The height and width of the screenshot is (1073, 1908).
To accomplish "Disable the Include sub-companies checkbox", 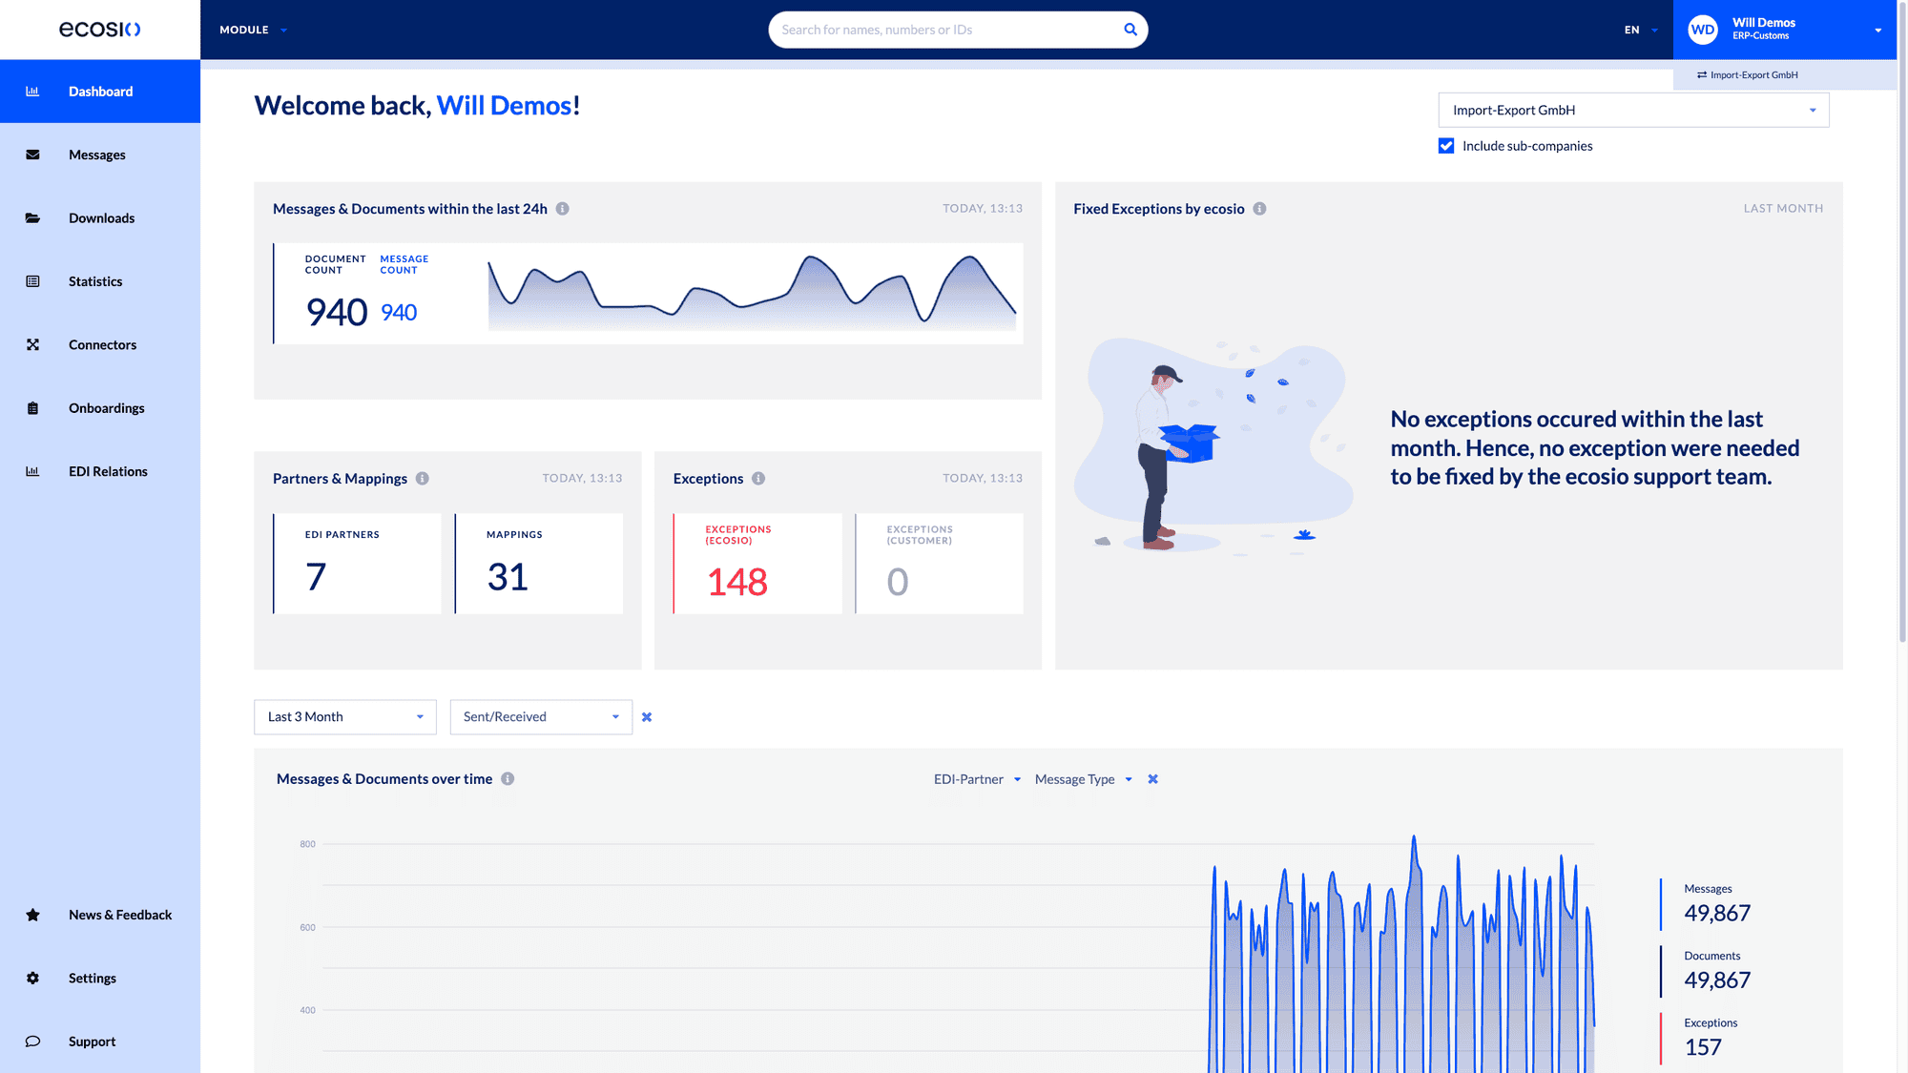I will (1446, 145).
